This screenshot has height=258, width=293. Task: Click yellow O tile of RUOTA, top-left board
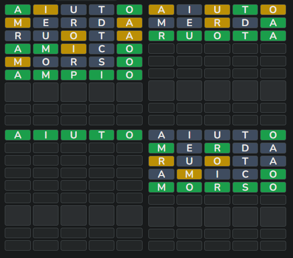74,36
